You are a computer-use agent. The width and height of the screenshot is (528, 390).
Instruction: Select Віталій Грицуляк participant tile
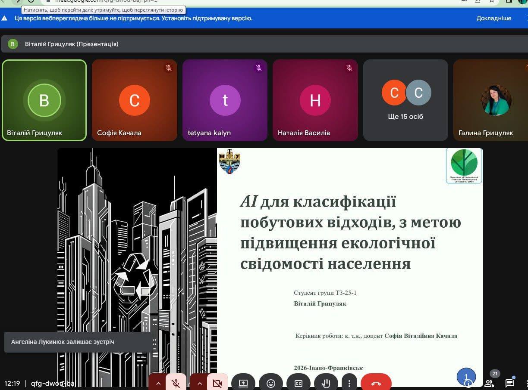coord(44,100)
